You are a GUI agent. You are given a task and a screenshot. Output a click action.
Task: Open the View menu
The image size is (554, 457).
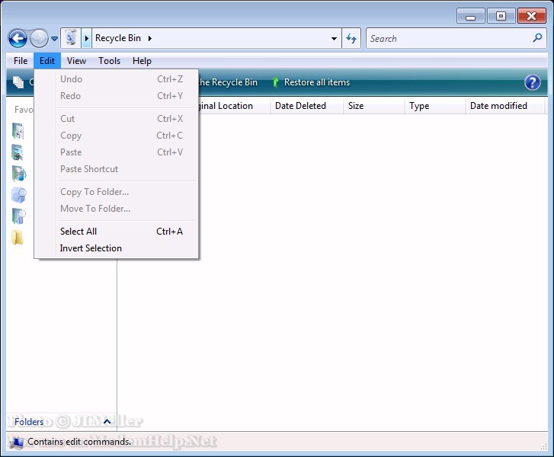[76, 61]
